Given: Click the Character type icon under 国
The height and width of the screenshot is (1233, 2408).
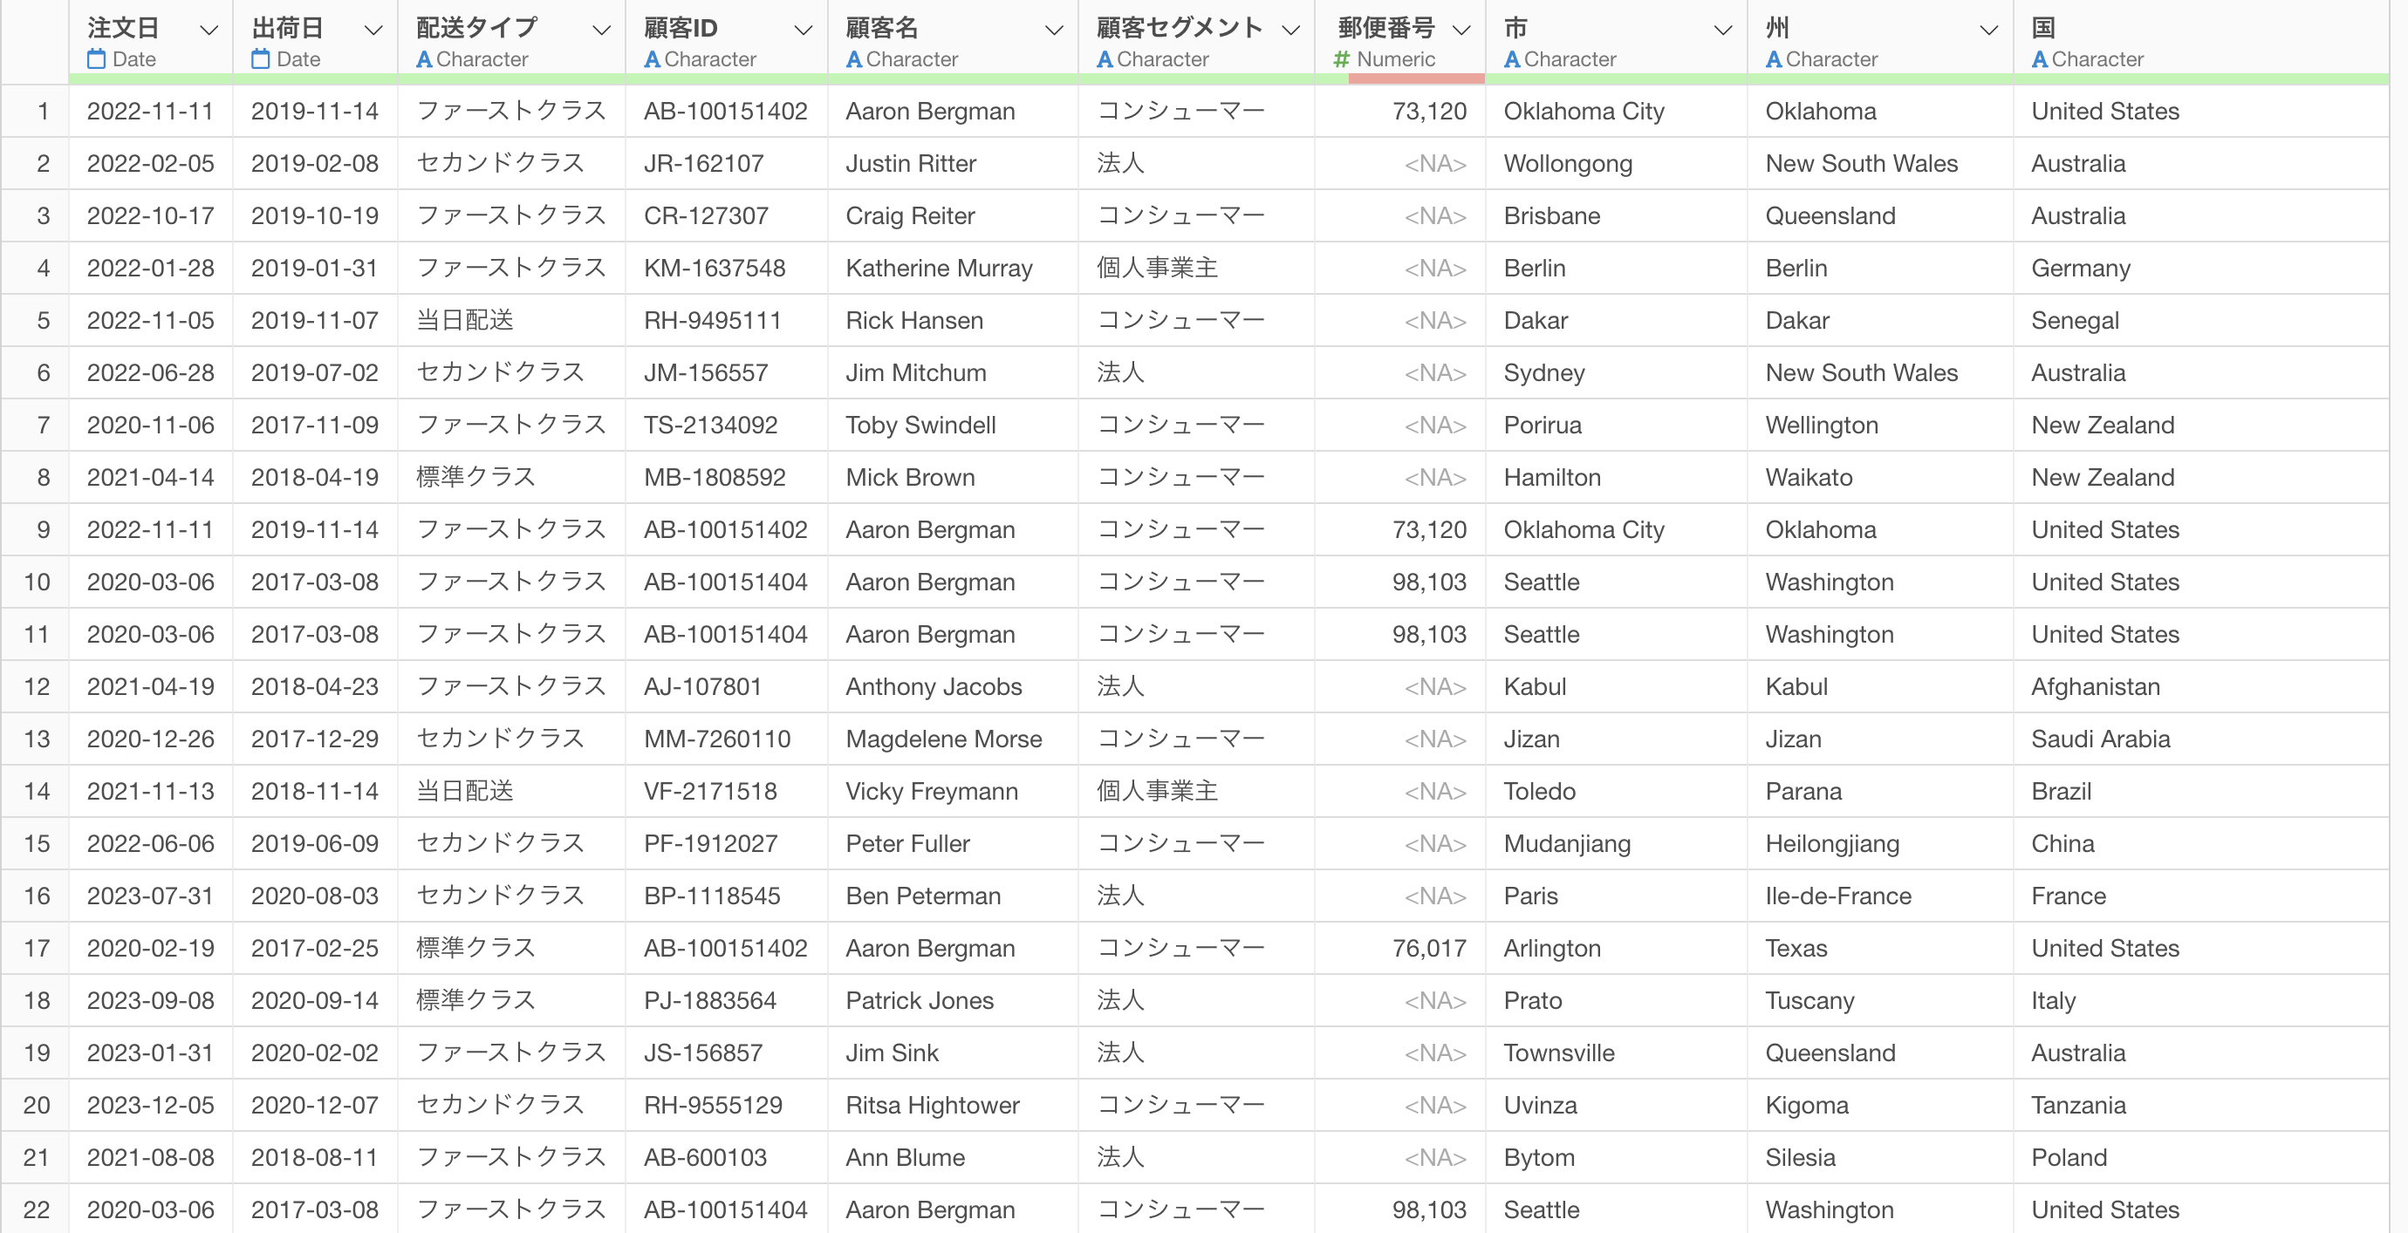Looking at the screenshot, I should 2040,60.
